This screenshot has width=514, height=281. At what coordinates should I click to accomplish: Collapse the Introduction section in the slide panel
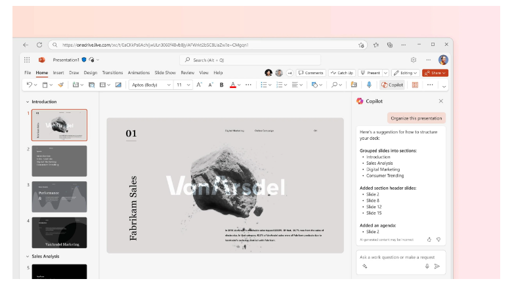pyautogui.click(x=28, y=102)
